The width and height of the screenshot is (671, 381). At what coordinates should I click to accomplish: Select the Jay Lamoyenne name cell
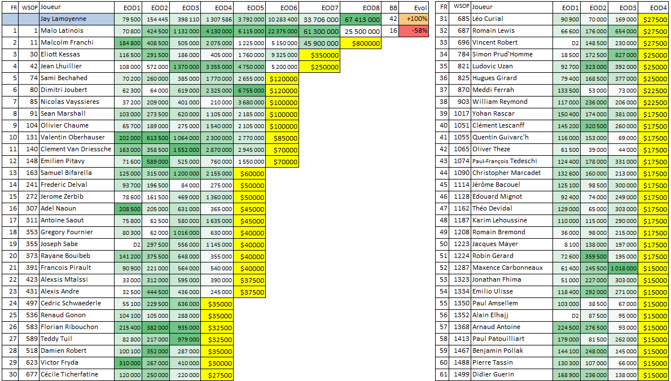point(77,19)
